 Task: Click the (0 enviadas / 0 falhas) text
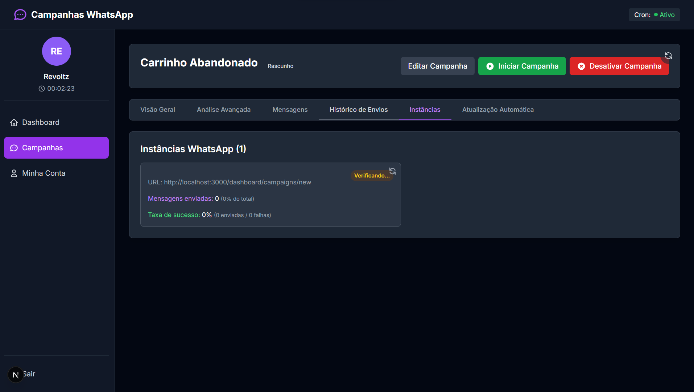pyautogui.click(x=243, y=215)
